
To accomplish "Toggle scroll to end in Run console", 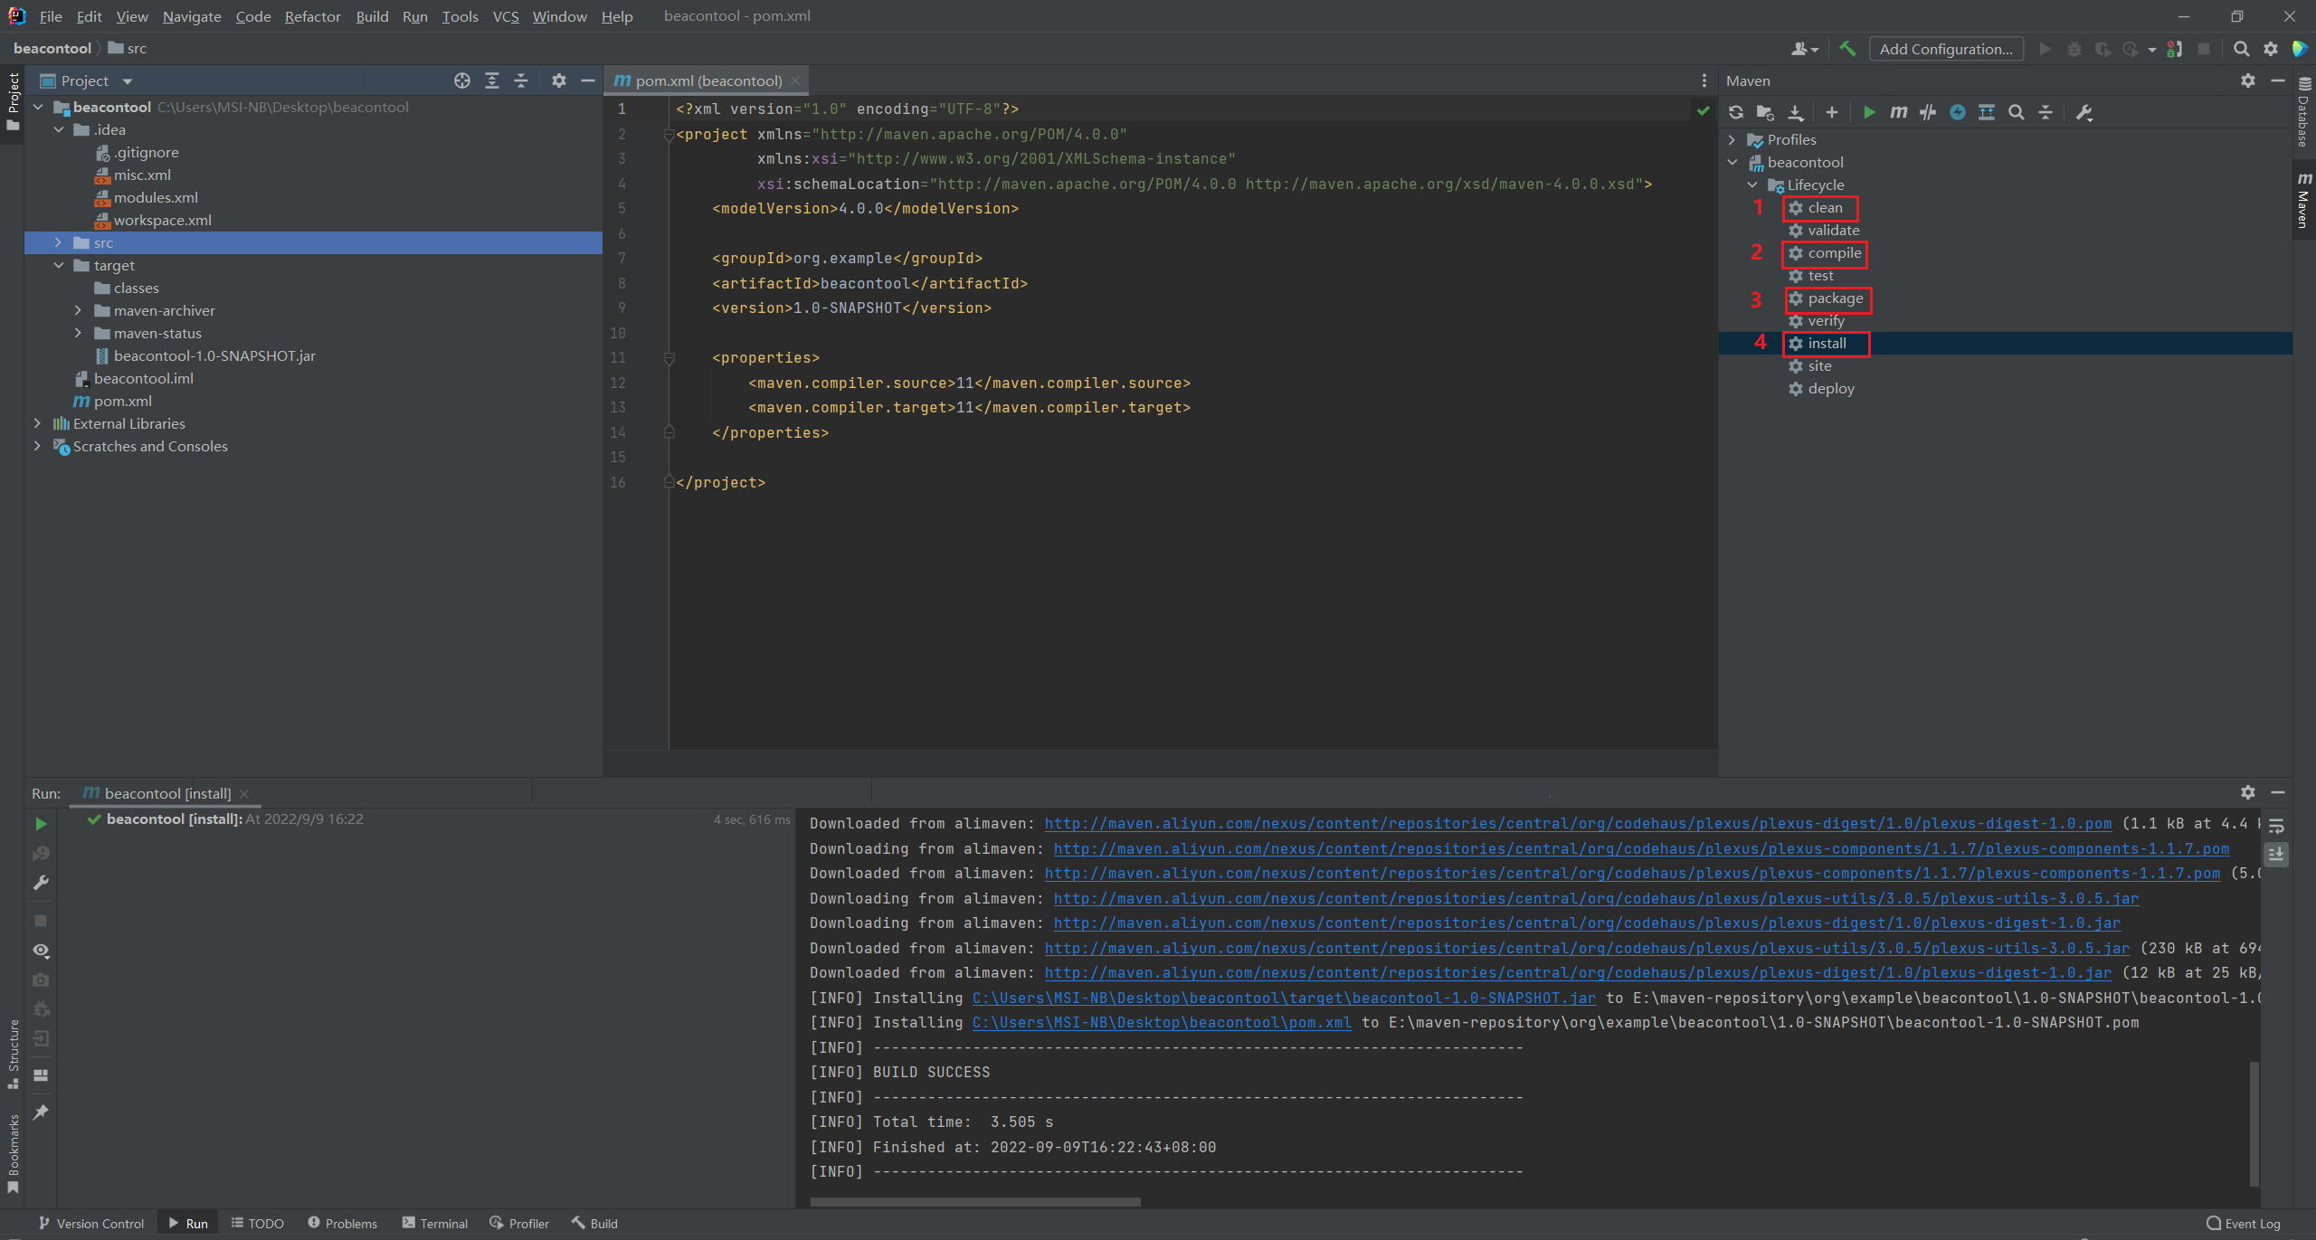I will (2276, 854).
